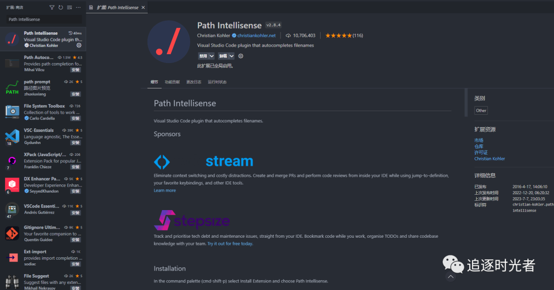This screenshot has width=554, height=290.
Task: Open the gear settings beside the uninstall button
Action: tap(241, 56)
